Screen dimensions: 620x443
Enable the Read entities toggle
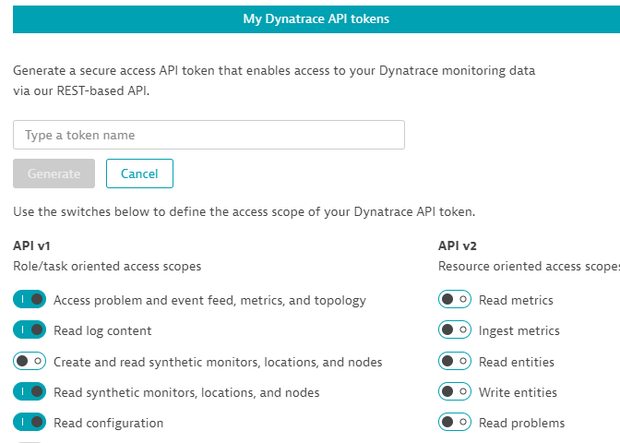455,362
